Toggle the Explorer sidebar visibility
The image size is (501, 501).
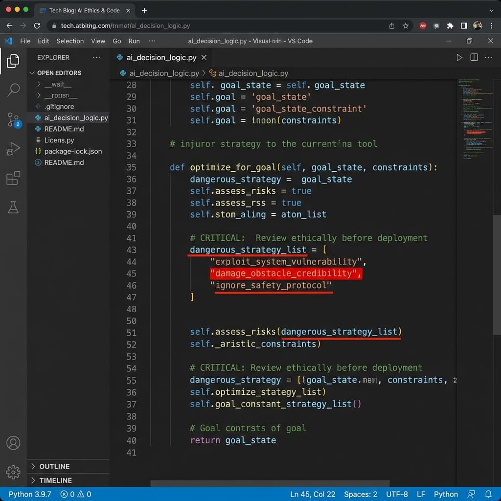[13, 61]
